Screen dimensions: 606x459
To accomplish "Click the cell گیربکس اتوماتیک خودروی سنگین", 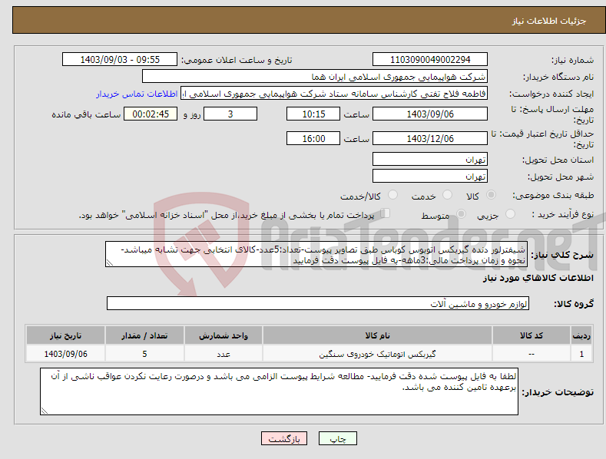I will click(377, 354).
